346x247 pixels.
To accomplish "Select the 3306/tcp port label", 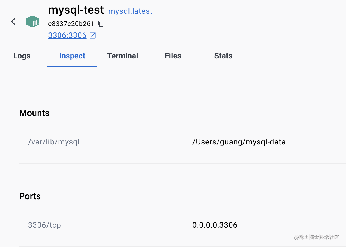I will click(x=45, y=225).
